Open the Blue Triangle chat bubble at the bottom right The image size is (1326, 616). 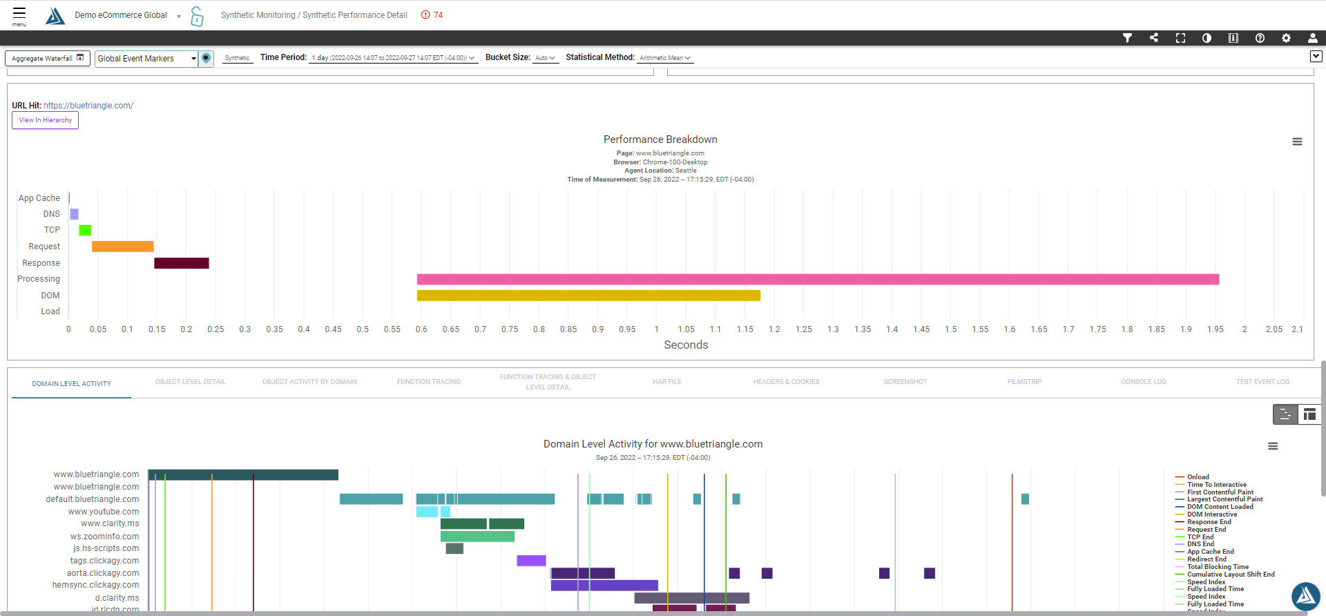[1306, 597]
